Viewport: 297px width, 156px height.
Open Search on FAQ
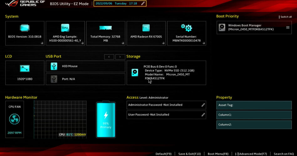point(284,154)
